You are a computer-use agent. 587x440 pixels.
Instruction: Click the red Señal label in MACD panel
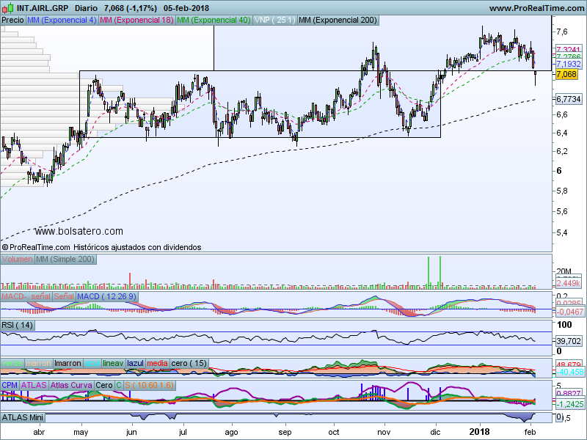(x=62, y=296)
